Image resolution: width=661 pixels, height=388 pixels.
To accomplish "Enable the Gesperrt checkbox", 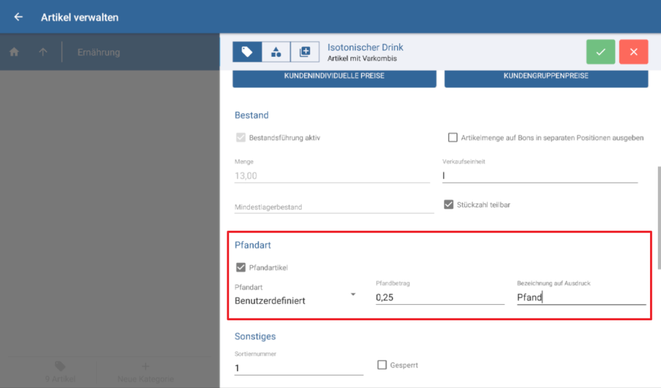I will (381, 364).
